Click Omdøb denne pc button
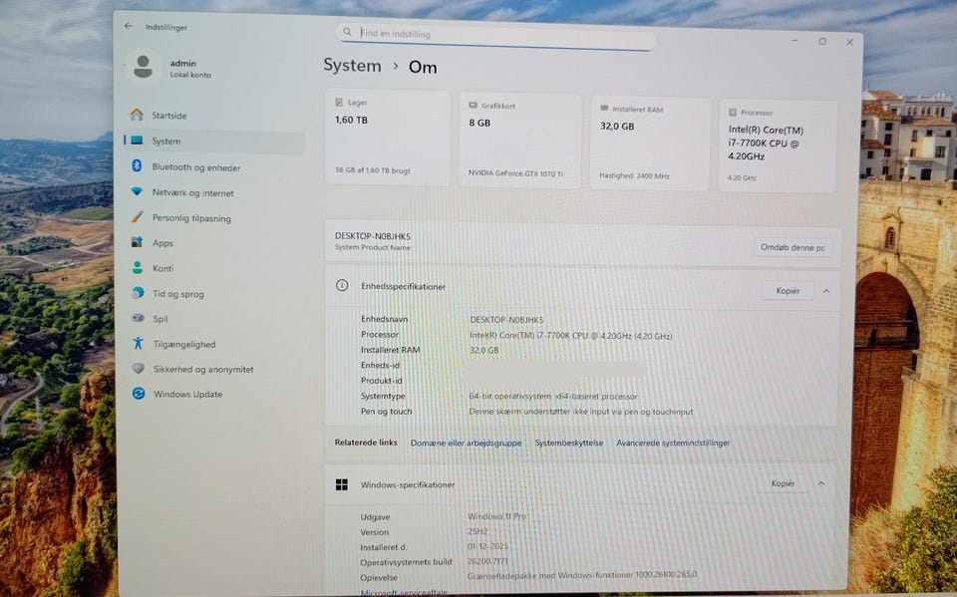 [x=793, y=247]
